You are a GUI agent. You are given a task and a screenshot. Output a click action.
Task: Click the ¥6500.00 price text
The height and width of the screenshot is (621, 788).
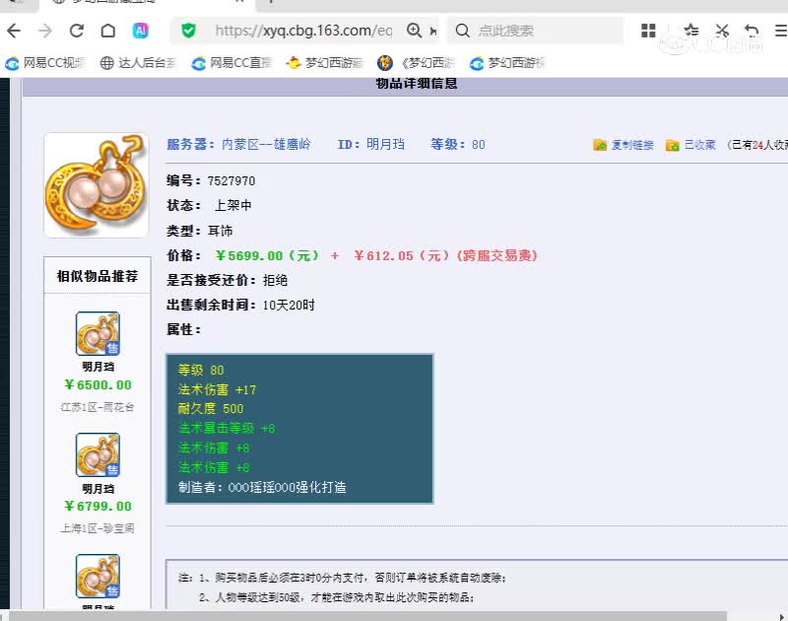[98, 384]
